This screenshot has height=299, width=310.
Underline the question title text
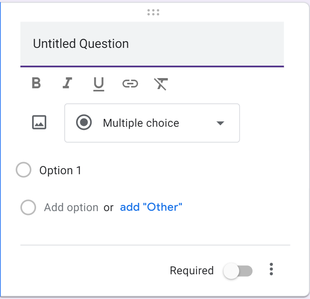[99, 84]
